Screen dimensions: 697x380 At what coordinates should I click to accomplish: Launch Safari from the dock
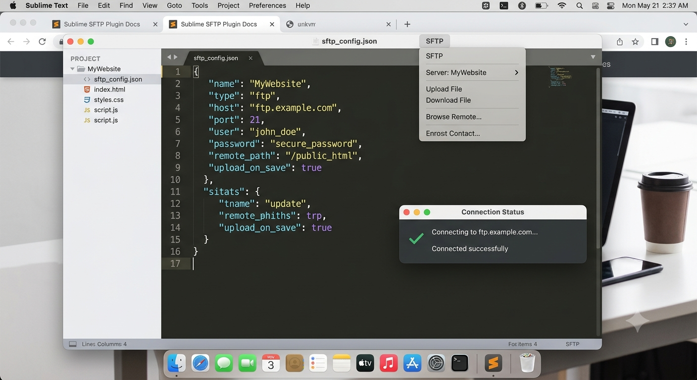[x=200, y=364]
